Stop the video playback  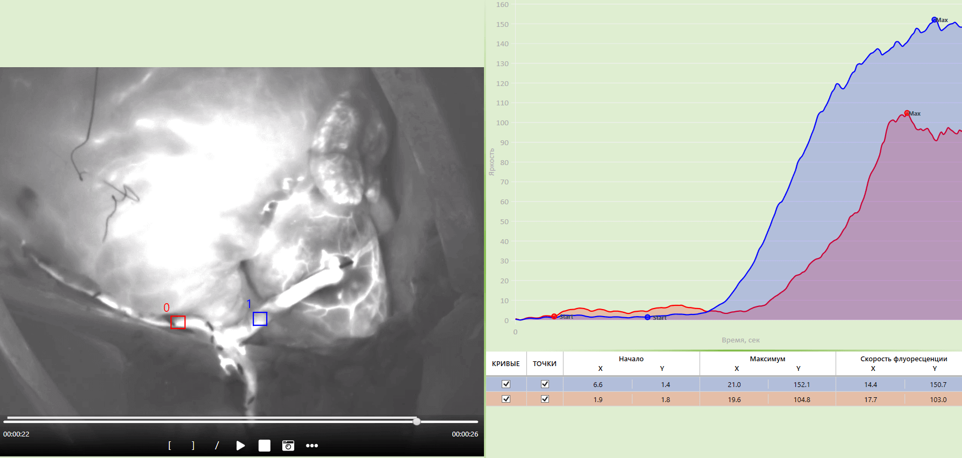click(265, 446)
